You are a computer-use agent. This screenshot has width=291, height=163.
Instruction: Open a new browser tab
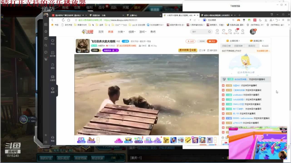point(239,15)
